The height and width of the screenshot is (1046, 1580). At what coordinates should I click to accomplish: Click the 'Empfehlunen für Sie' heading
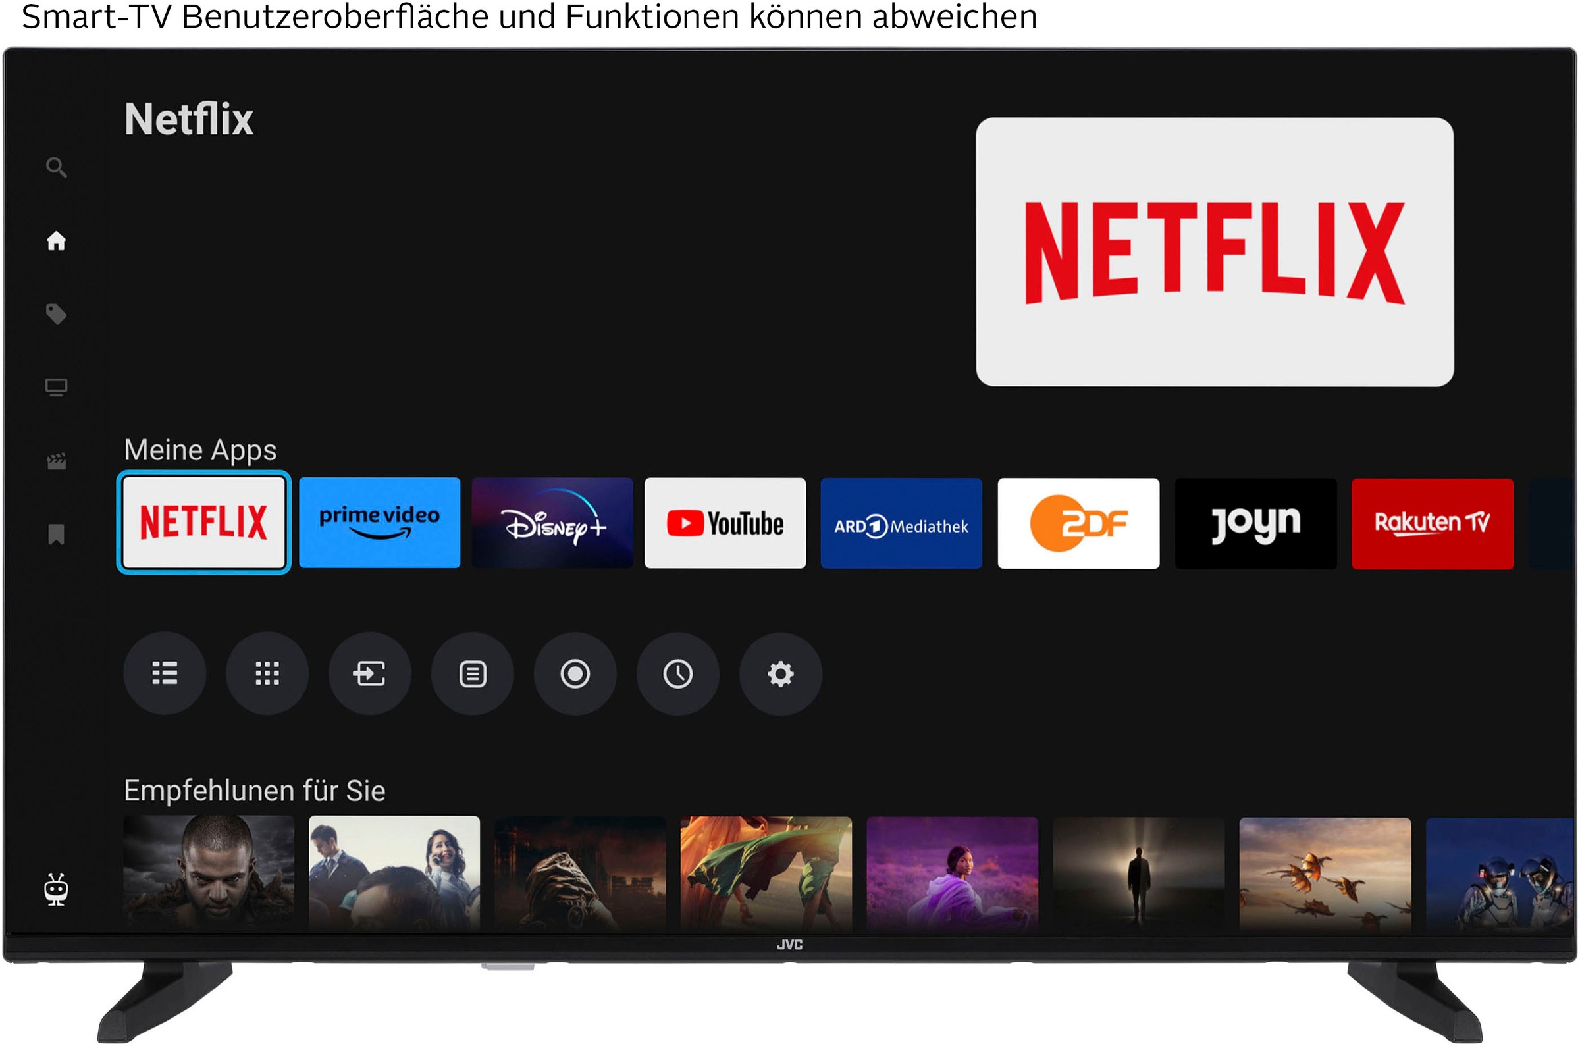(x=255, y=791)
